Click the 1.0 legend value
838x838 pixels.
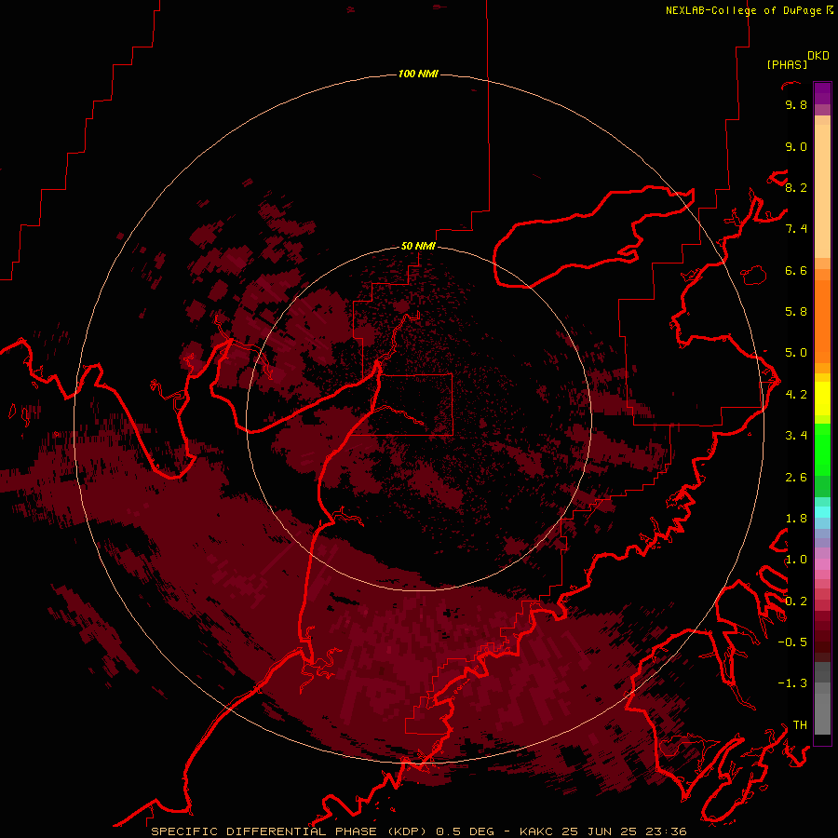(x=796, y=560)
